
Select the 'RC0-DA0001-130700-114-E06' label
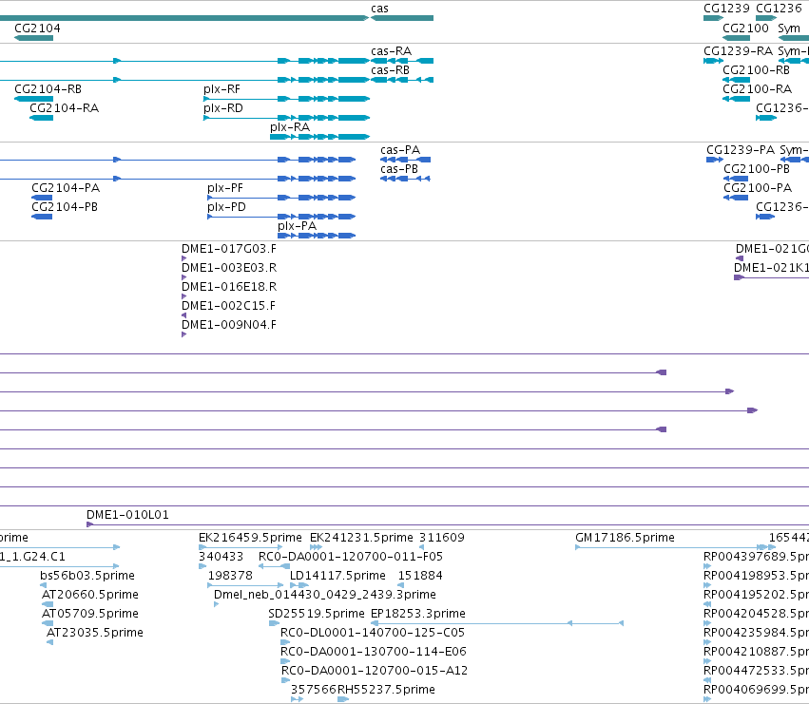[x=373, y=652]
